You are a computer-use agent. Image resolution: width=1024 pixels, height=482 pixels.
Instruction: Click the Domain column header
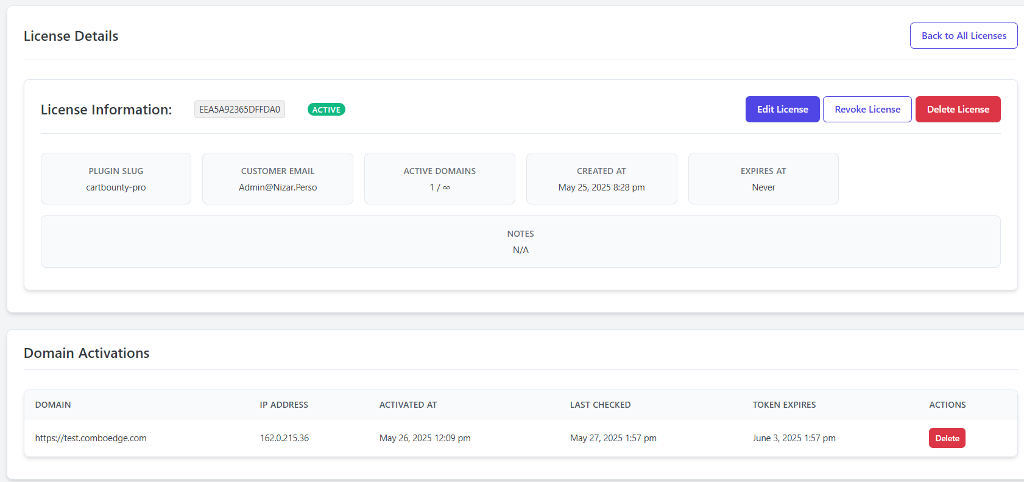53,405
